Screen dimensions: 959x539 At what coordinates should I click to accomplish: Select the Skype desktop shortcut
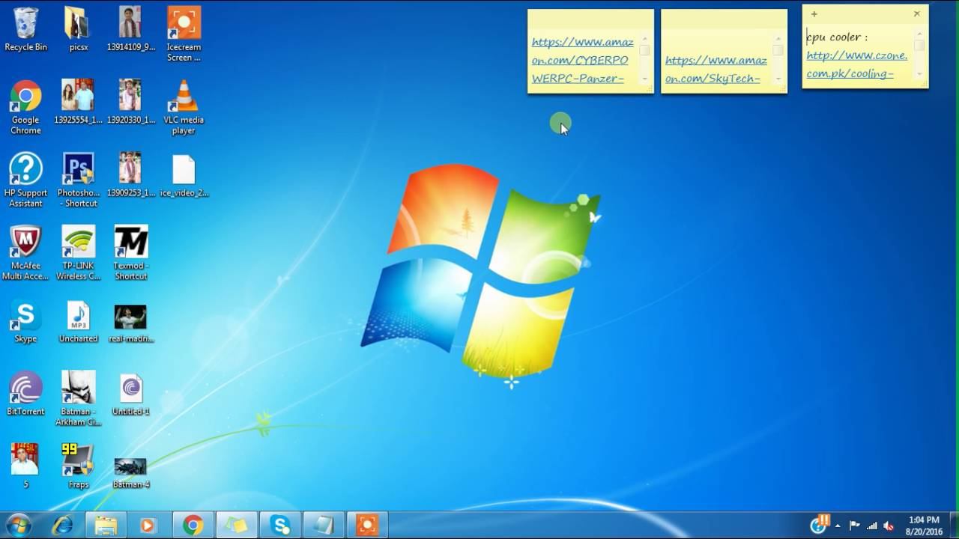(25, 322)
